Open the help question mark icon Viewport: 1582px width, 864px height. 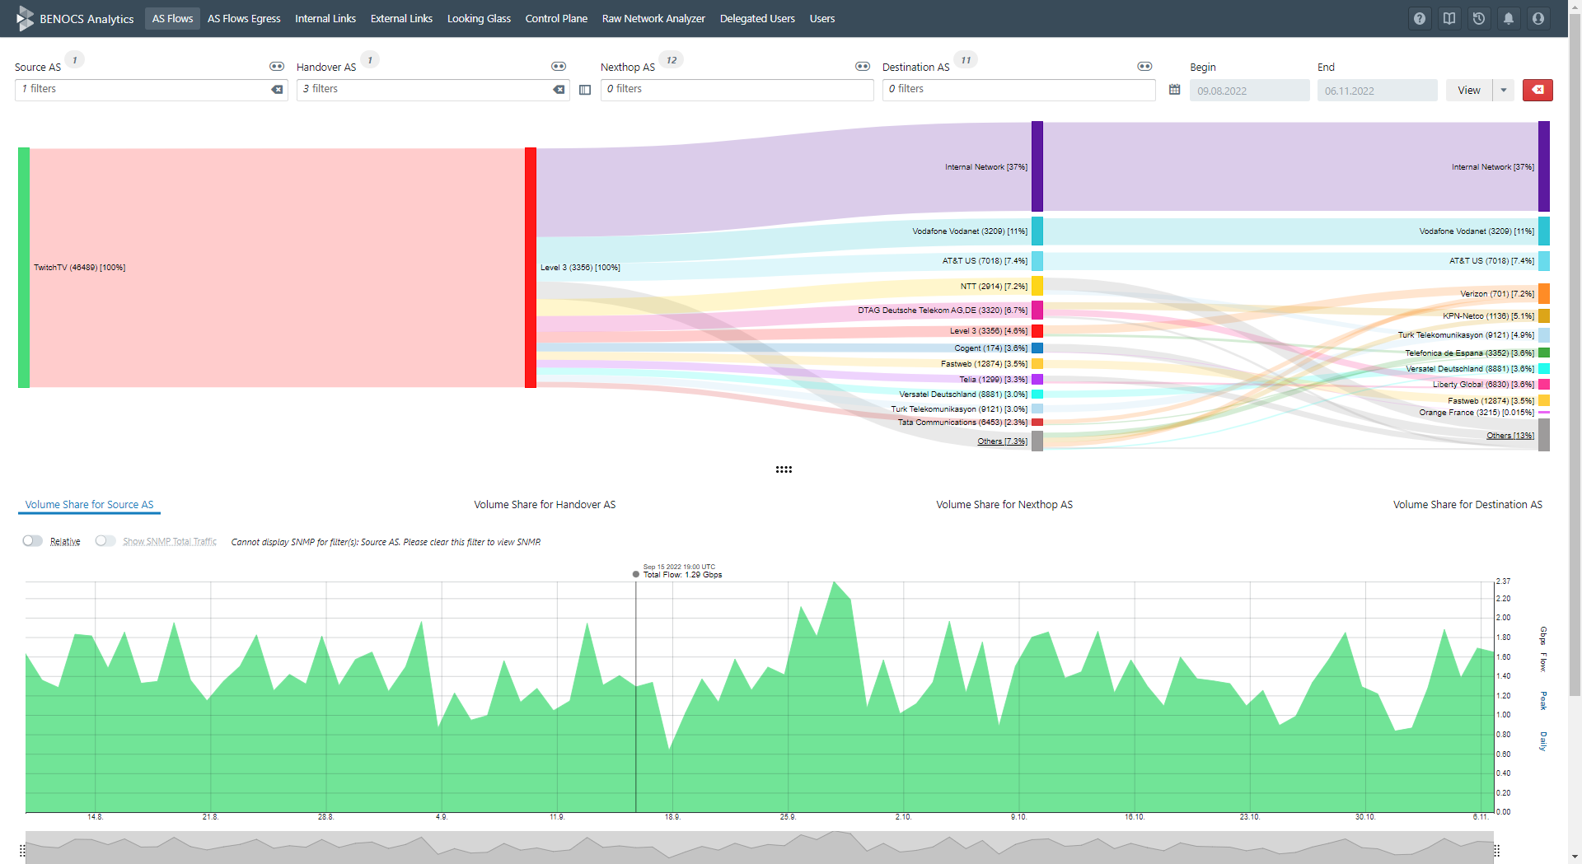[1419, 18]
